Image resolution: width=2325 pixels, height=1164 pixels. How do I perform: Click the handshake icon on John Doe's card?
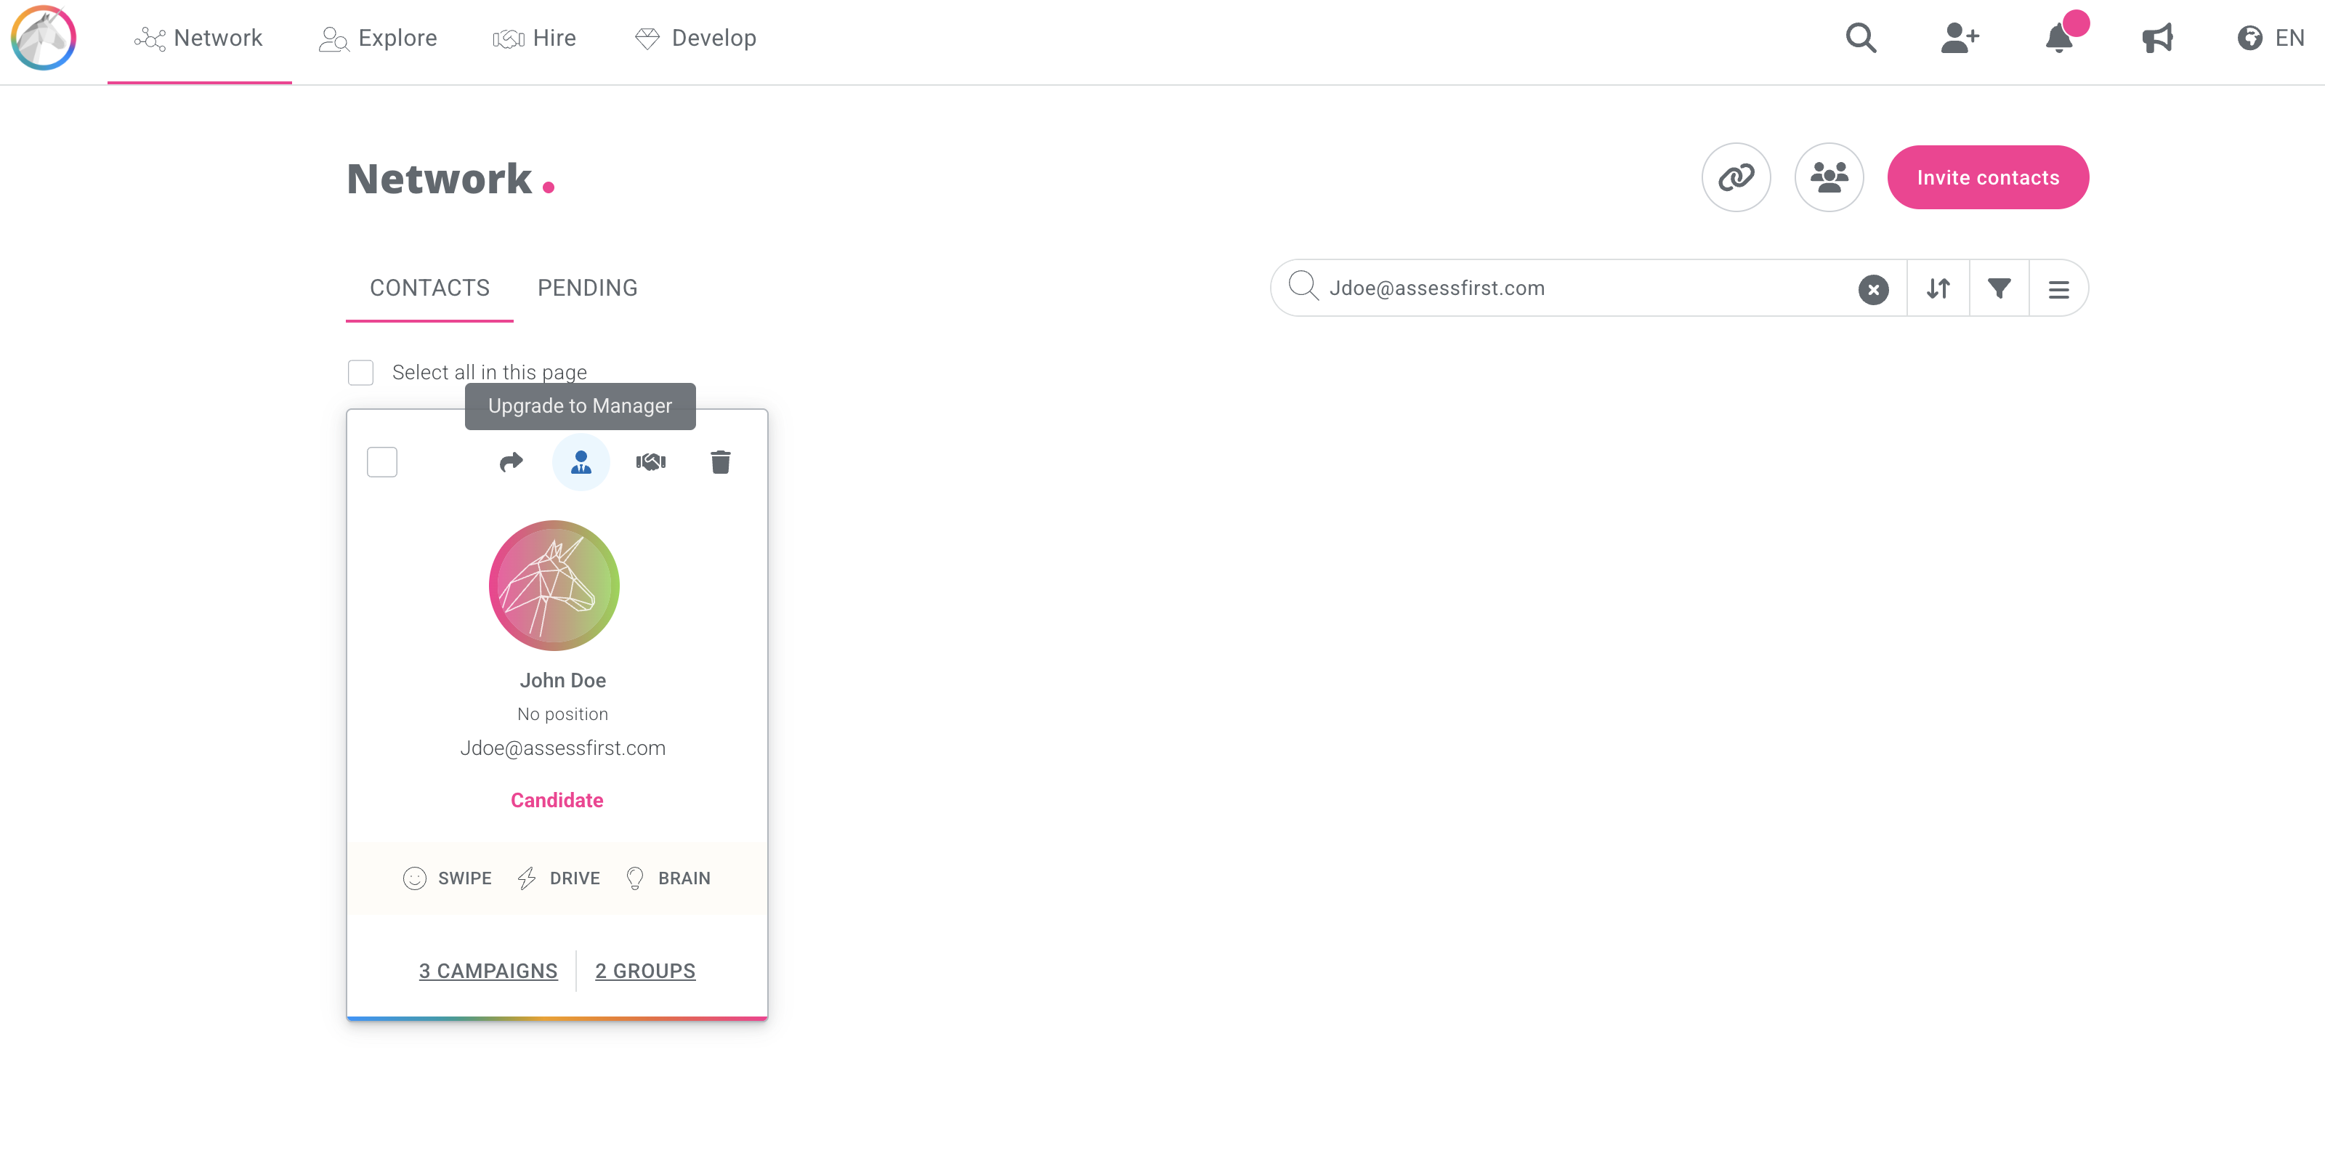(x=651, y=462)
